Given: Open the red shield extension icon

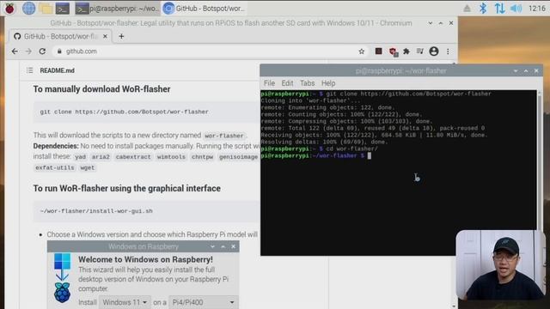Looking at the screenshot, I should tap(393, 51).
